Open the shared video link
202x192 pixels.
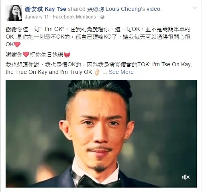point(154,9)
